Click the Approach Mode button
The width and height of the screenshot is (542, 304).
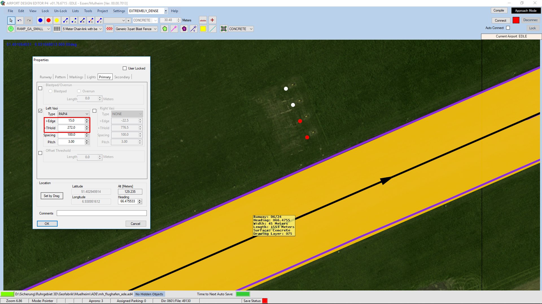(x=526, y=11)
